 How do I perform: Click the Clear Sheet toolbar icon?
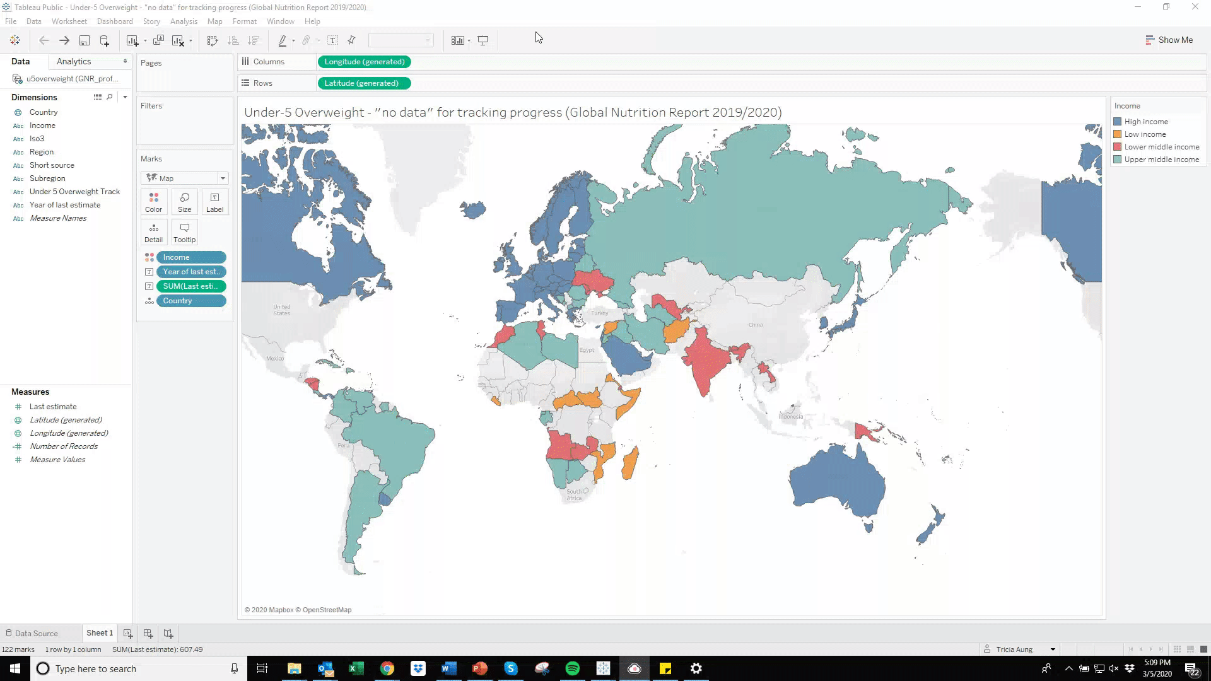pos(178,40)
